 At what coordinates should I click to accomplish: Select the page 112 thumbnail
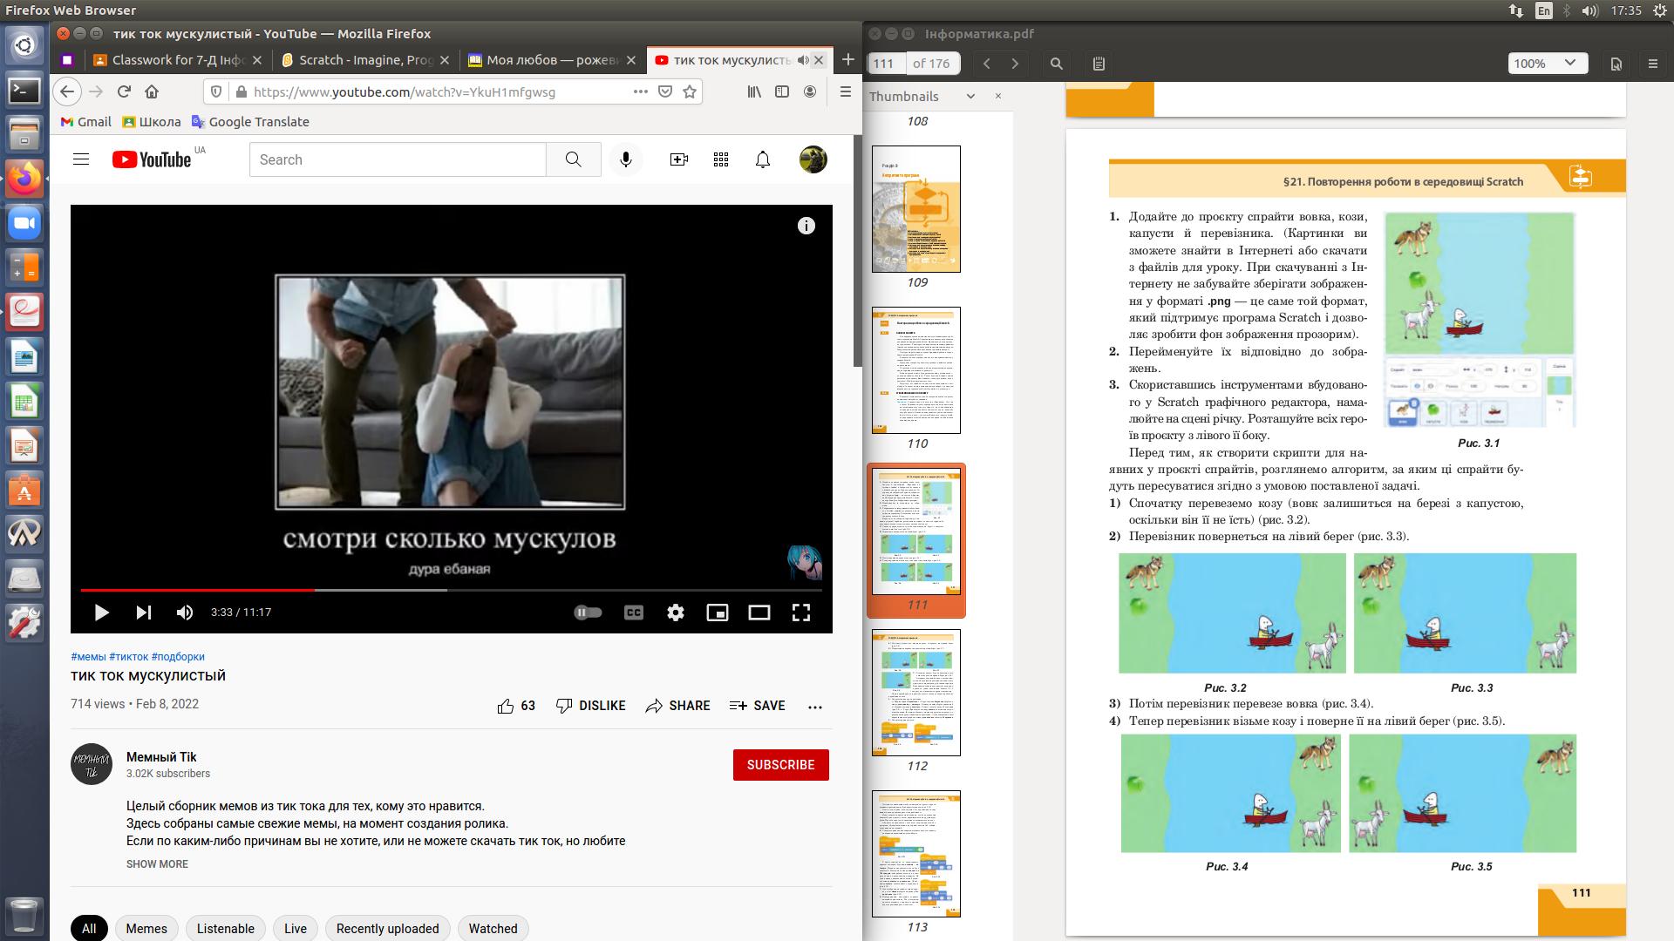tap(916, 693)
